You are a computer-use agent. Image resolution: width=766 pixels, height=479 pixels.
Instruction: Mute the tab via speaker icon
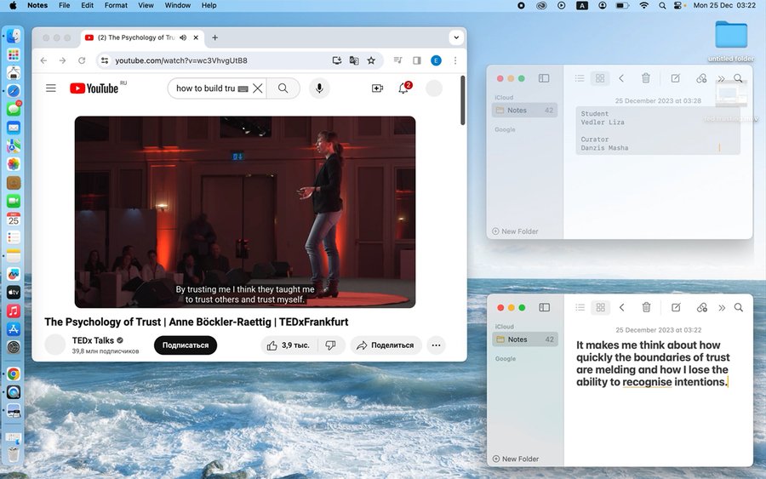point(183,37)
